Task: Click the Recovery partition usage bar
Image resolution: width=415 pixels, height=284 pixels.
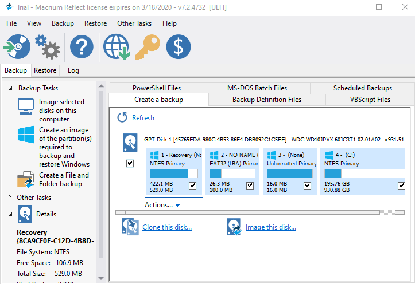Action: click(174, 173)
